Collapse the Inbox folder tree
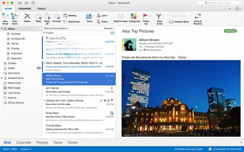Viewport: 244px width, 152px height. (x=2, y=29)
